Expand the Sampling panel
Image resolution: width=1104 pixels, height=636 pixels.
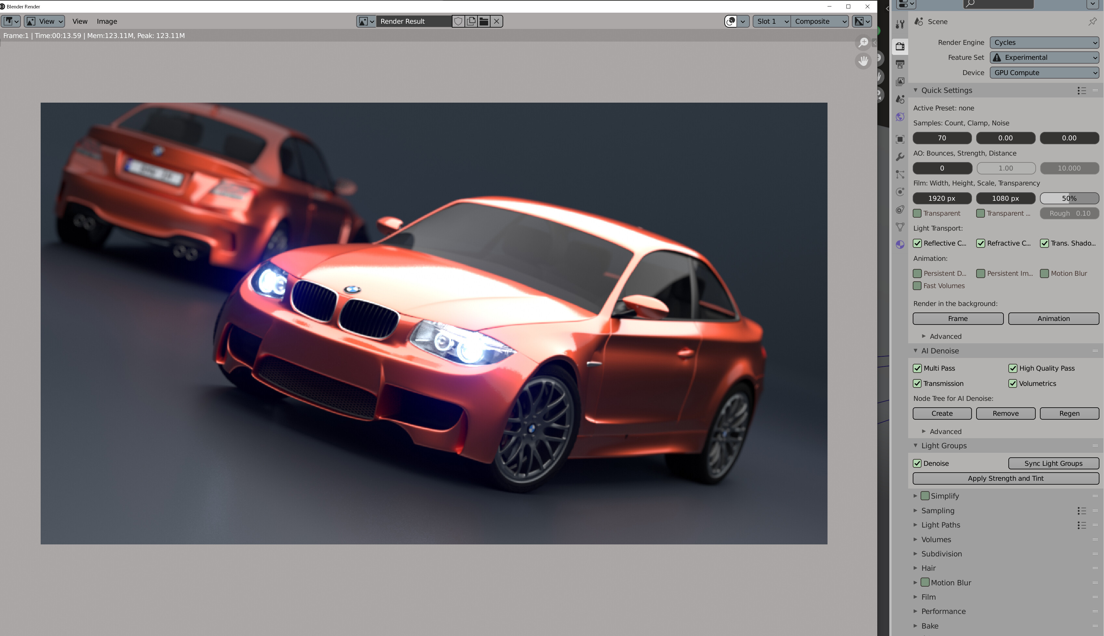pos(938,510)
